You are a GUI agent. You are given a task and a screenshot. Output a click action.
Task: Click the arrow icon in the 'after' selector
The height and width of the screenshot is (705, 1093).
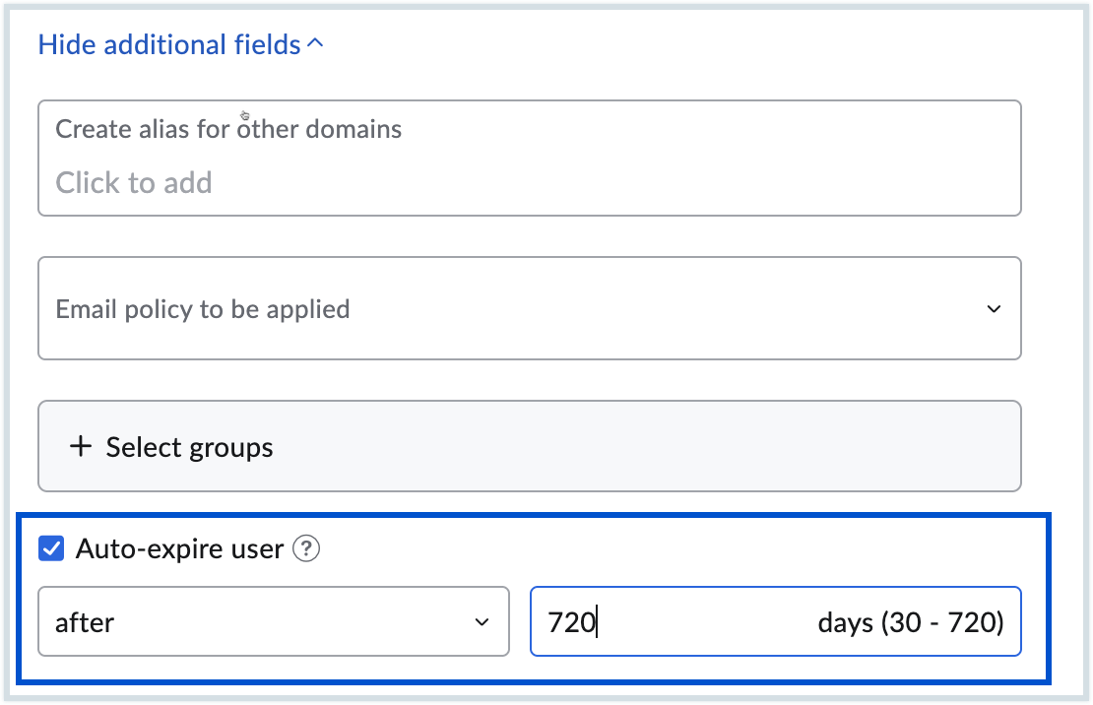tap(482, 622)
